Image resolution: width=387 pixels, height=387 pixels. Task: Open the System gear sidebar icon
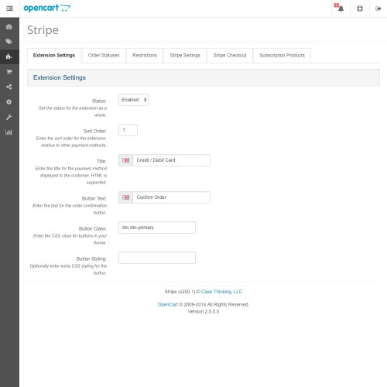pos(9,102)
